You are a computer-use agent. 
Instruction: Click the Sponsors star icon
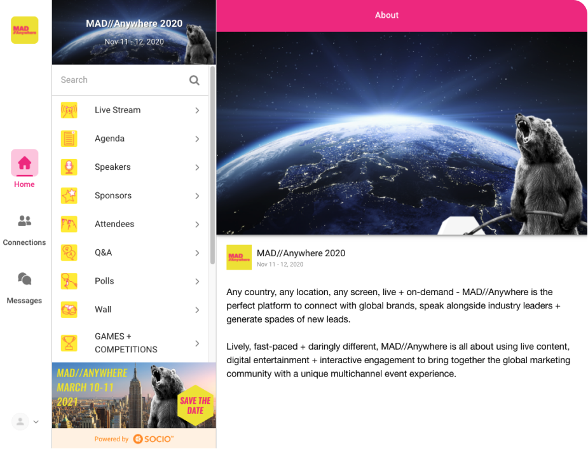coord(69,196)
